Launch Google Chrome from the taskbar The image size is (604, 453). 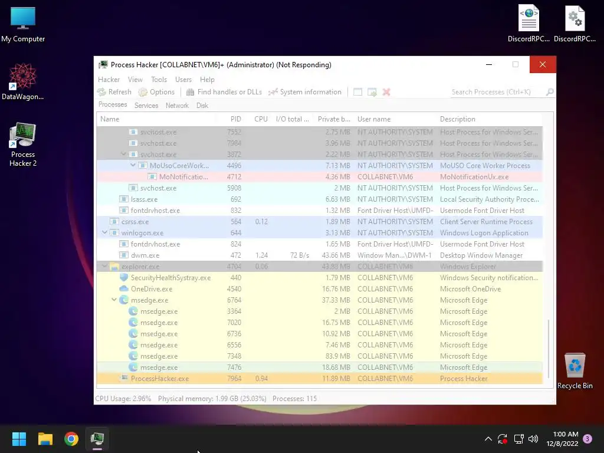pyautogui.click(x=71, y=439)
